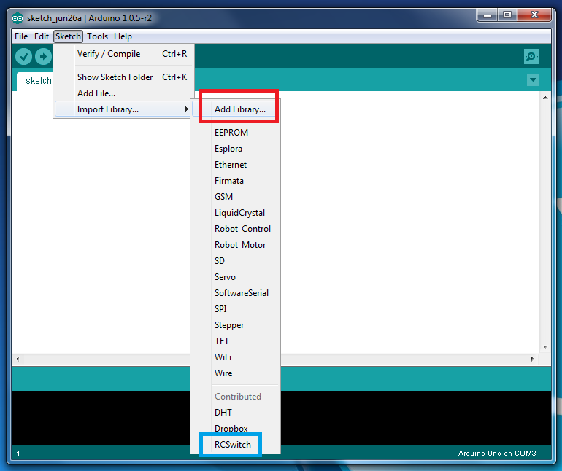Import the TFT library
This screenshot has height=471, width=562.
tap(236, 341)
